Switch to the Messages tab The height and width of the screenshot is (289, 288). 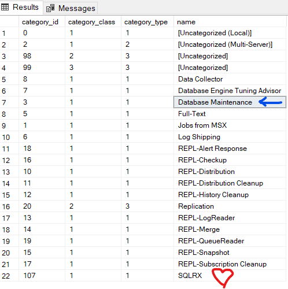[x=71, y=8]
